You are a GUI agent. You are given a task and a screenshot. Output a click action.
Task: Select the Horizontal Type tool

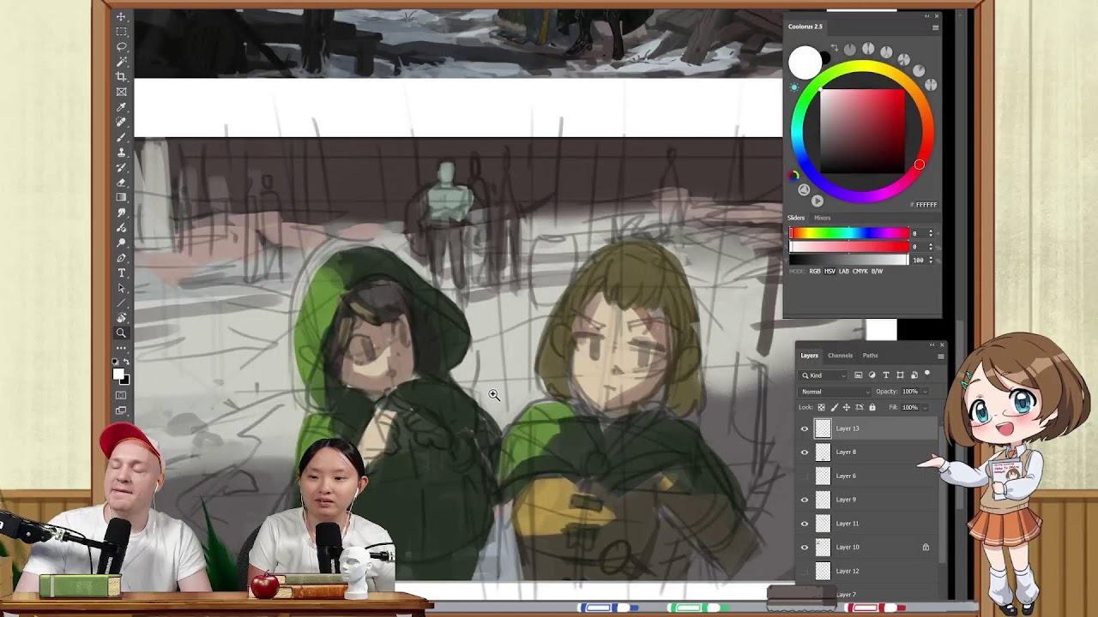121,273
